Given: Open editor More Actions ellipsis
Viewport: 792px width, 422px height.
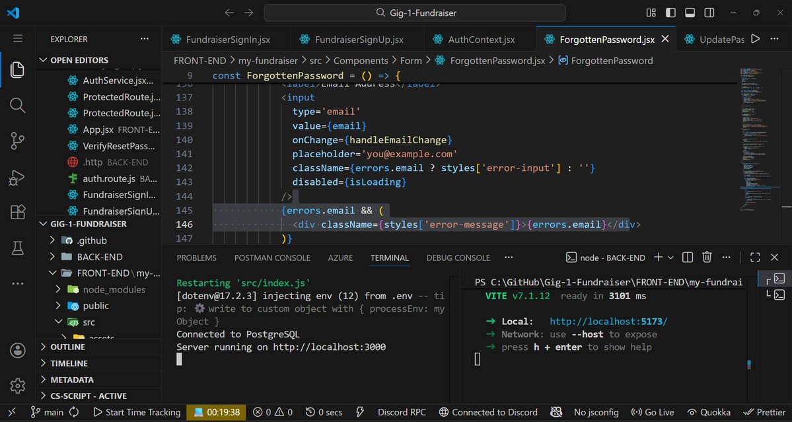Looking at the screenshot, I should pos(774,39).
